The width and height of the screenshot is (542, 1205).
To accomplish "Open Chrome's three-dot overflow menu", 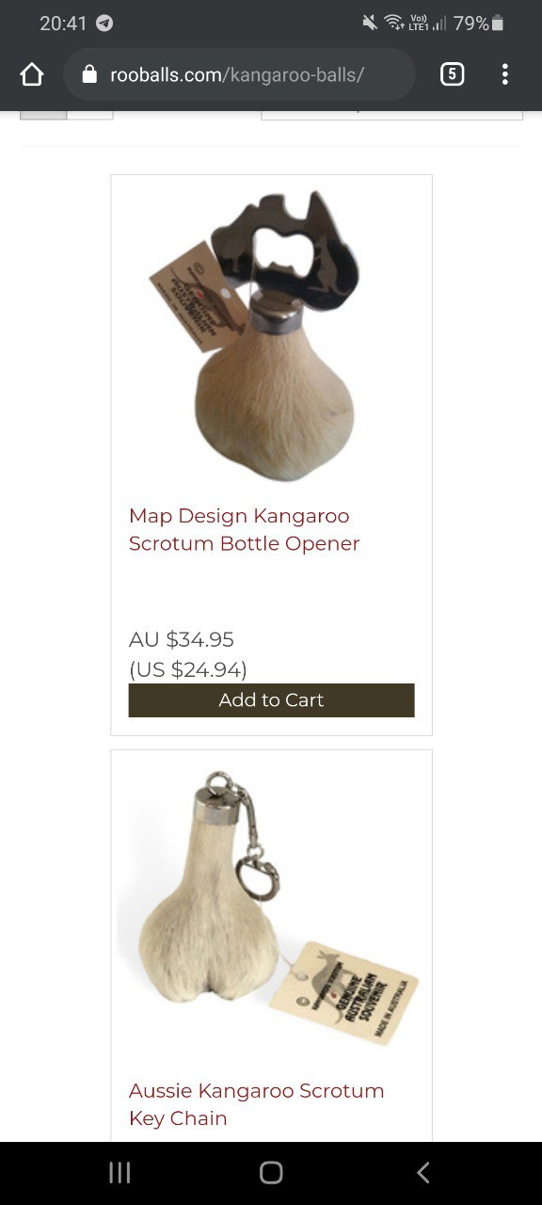I will 505,74.
